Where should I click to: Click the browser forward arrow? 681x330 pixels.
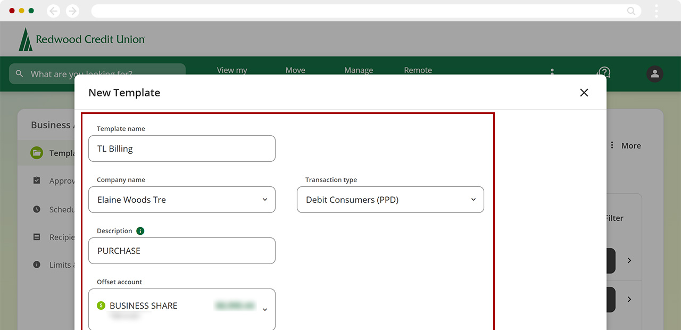click(x=72, y=11)
